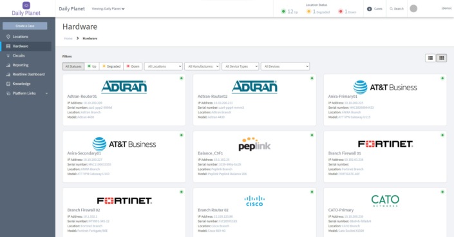This screenshot has width=454, height=237.
Task: Open the Viewing: Daily Planet selector
Action: pos(108,8)
